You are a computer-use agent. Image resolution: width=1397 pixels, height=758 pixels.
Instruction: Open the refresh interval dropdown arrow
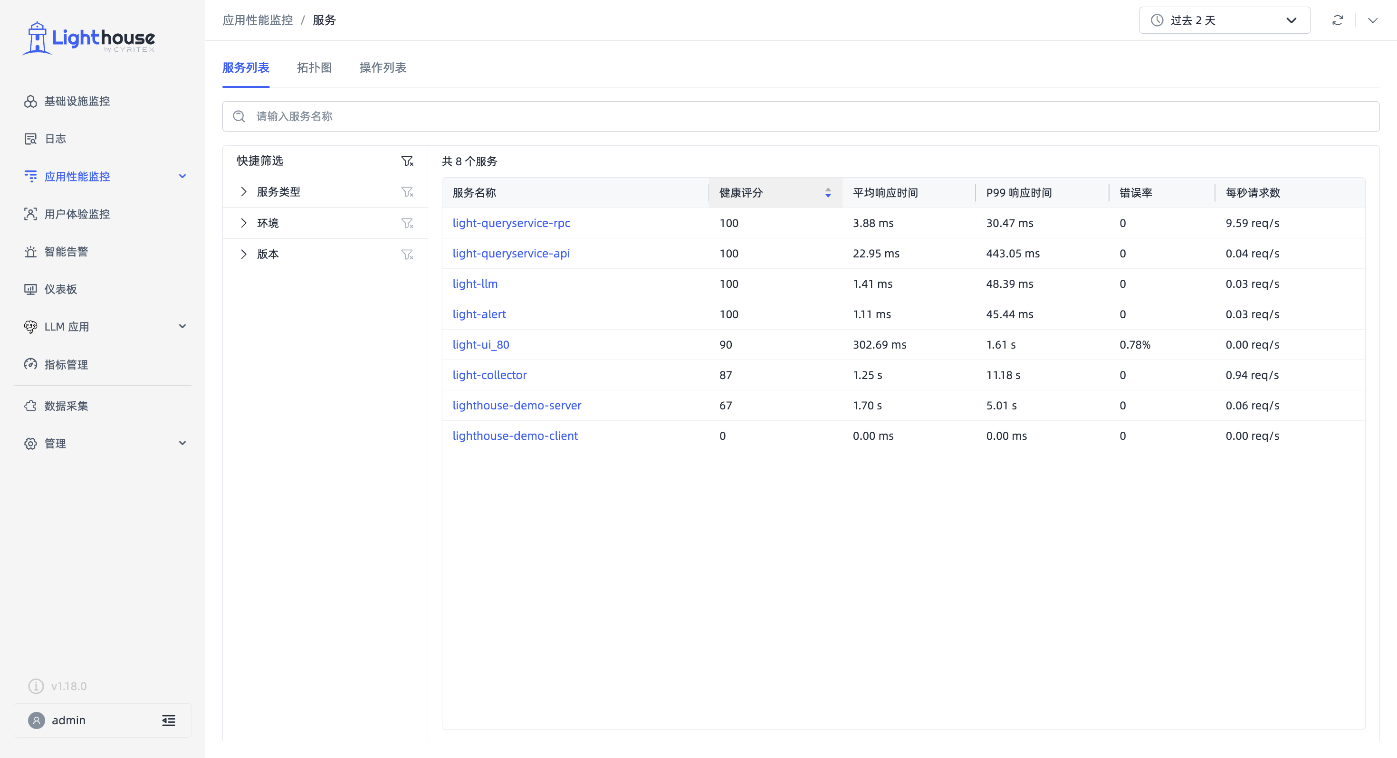click(1373, 20)
